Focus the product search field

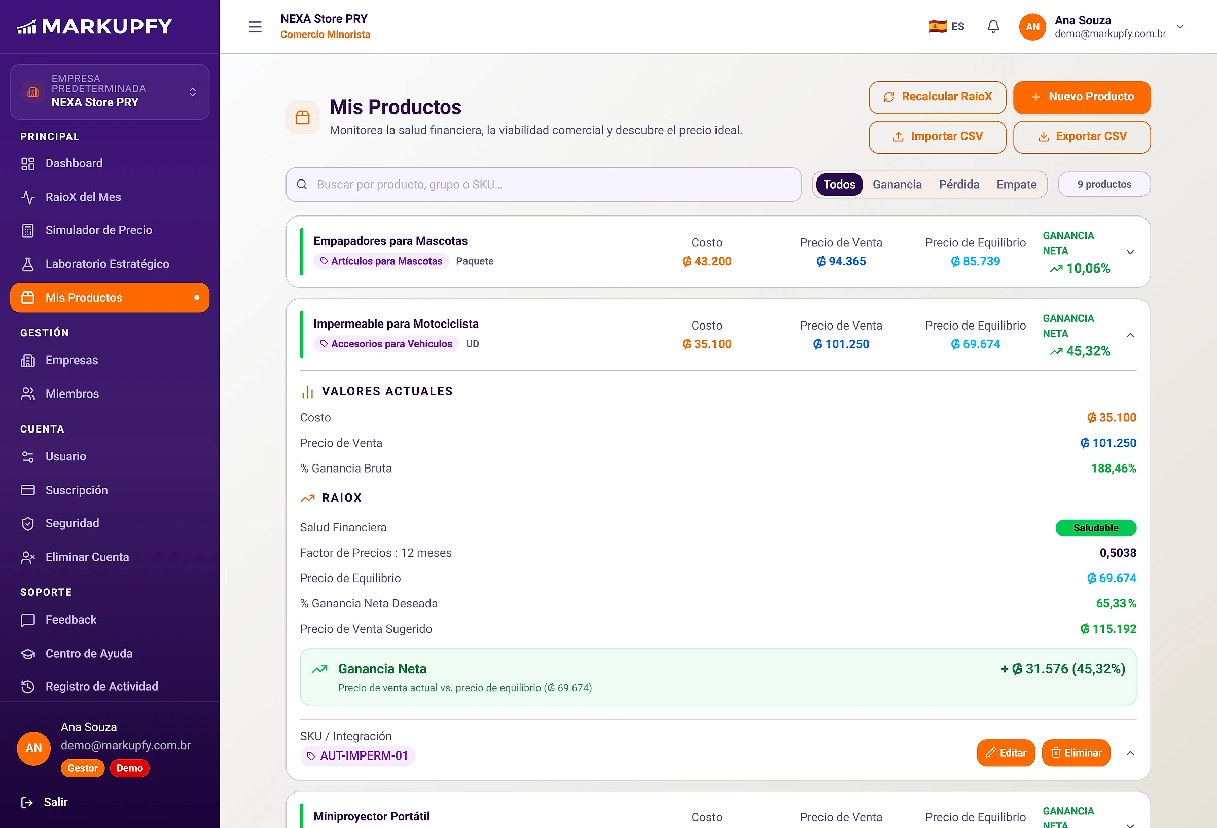544,185
